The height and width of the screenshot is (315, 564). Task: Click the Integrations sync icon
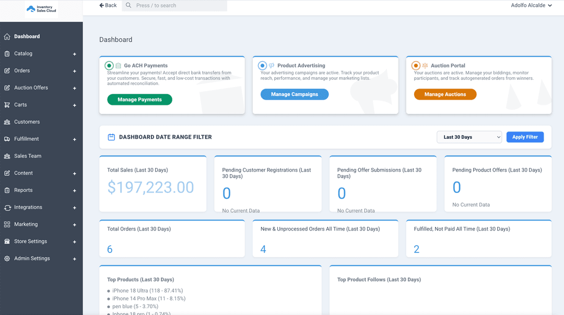[7, 208]
